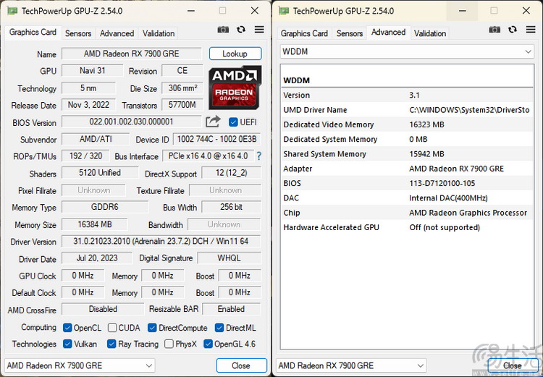Click the screenshot camera icon in left window
This screenshot has width=543, height=377.
[x=224, y=30]
